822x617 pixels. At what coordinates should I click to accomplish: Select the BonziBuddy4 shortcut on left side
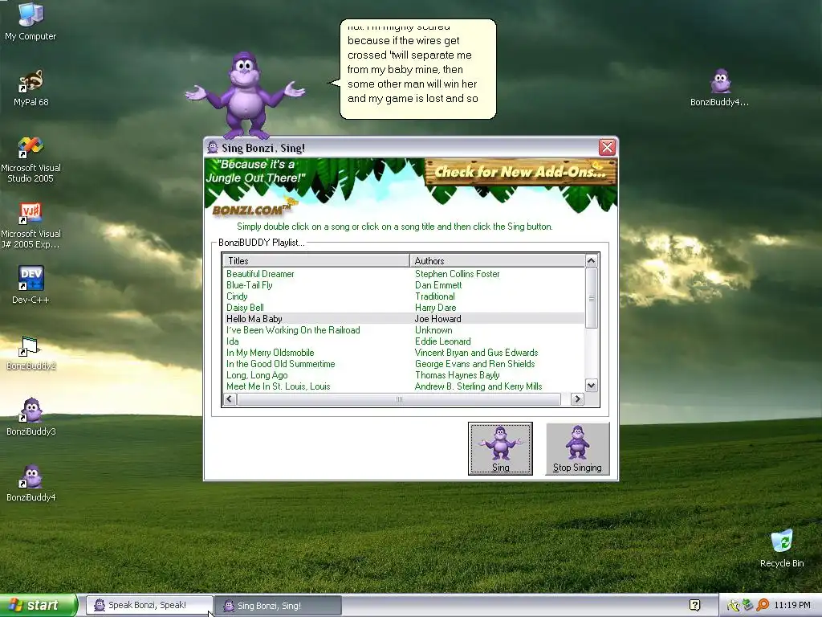pyautogui.click(x=31, y=483)
